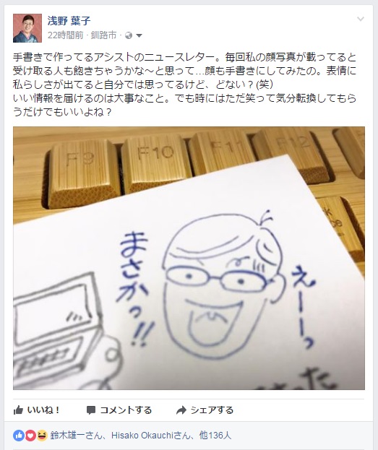Open the hand-drawn face photo
378x450 pixels.
[x=189, y=258]
